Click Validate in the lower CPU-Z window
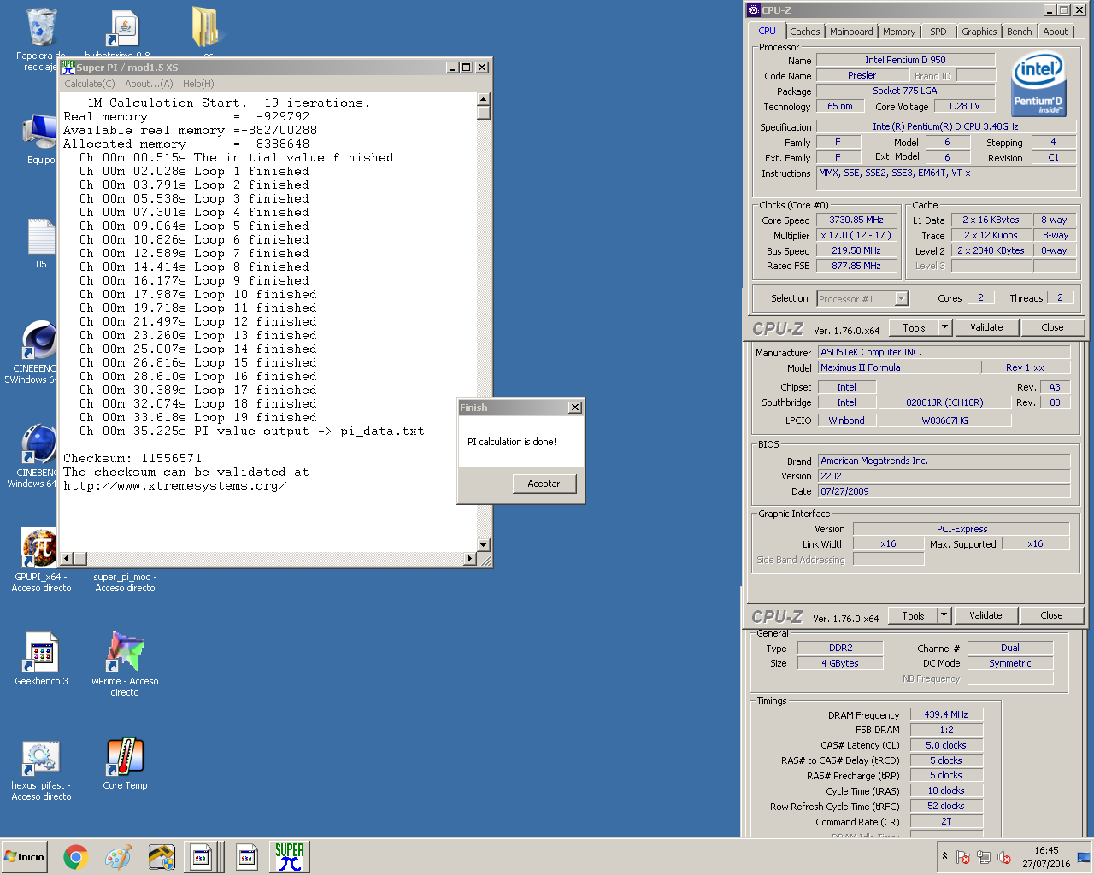The image size is (1094, 875). pos(985,615)
